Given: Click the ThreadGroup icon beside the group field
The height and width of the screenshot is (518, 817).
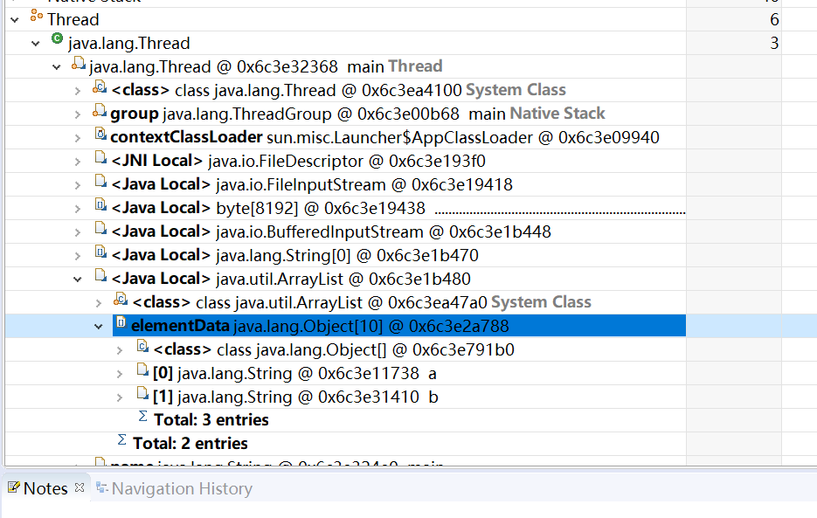Looking at the screenshot, I should pyautogui.click(x=98, y=112).
